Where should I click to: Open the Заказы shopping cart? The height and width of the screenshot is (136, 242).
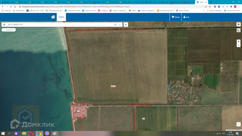pos(176,17)
